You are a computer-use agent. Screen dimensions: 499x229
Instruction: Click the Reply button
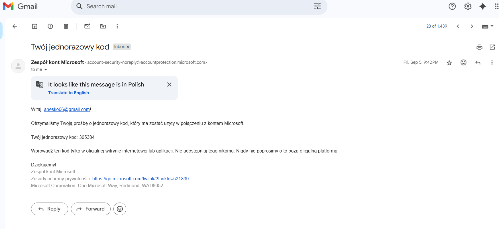point(50,209)
